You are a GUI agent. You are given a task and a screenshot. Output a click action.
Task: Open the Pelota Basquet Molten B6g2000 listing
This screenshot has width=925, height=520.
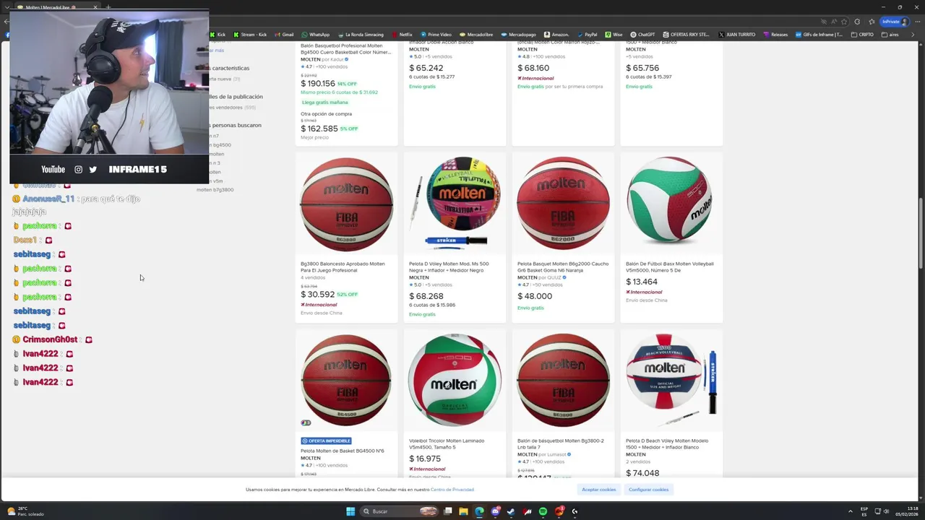point(563,267)
